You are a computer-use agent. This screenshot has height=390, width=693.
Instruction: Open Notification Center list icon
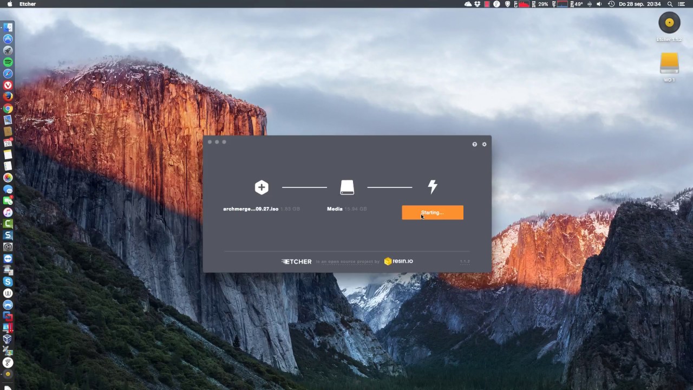pyautogui.click(x=682, y=4)
